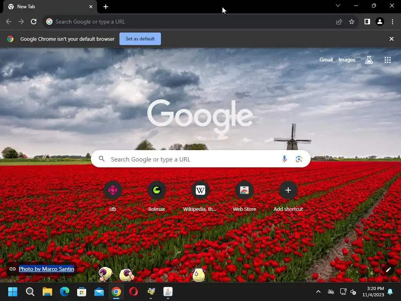Image resolution: width=401 pixels, height=301 pixels.
Task: Click Chrome icon in taskbar
Action: pyautogui.click(x=116, y=292)
